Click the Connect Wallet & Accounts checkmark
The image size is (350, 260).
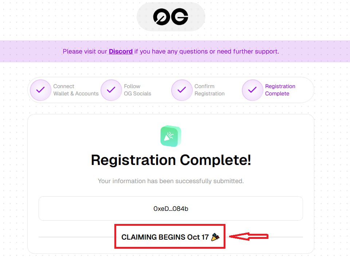tap(40, 90)
